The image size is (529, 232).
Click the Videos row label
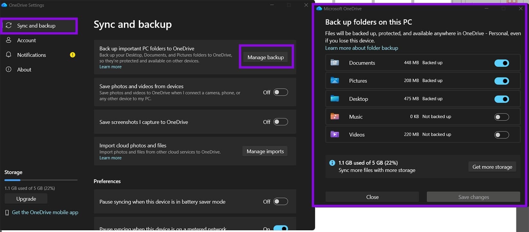pos(357,135)
